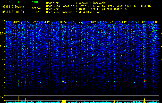
Task: Click observer name Masayuki Kobayashi
Action: 92,3
